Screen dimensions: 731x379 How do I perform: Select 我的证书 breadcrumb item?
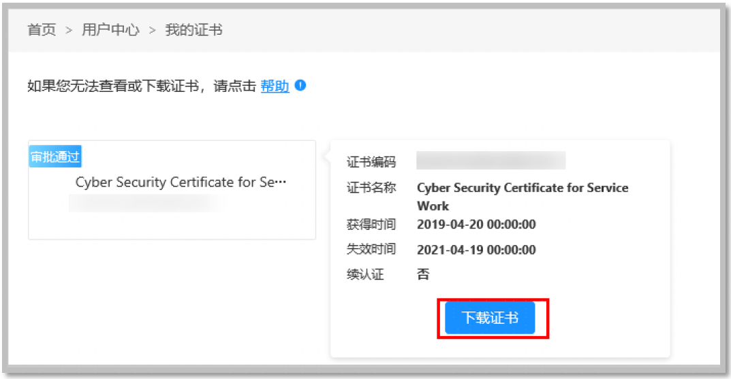point(193,30)
